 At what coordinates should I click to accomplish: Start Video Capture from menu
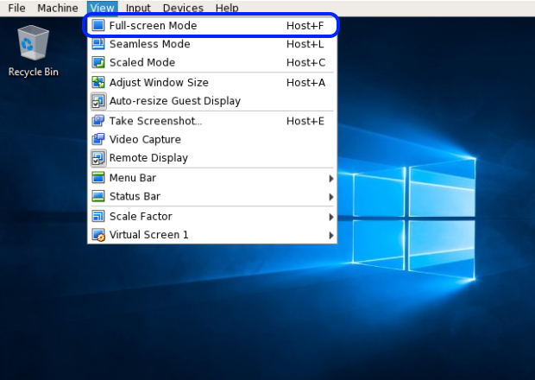coord(211,139)
